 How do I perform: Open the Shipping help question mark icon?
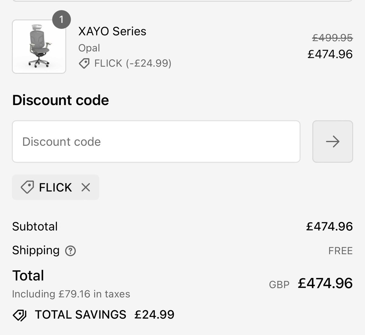70,251
